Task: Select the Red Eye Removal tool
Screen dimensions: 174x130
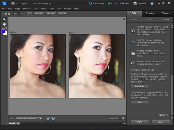Action: coord(133,31)
